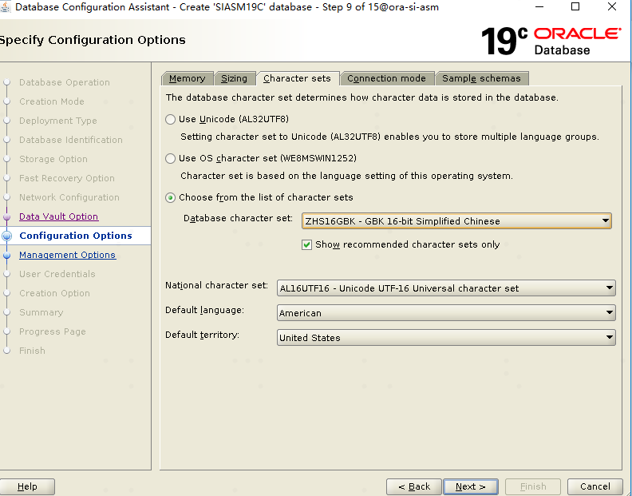Click the Creation Option step
This screenshot has height=496, width=632.
pos(54,293)
